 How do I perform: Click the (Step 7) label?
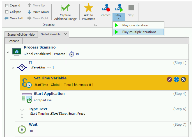(180, 125)
